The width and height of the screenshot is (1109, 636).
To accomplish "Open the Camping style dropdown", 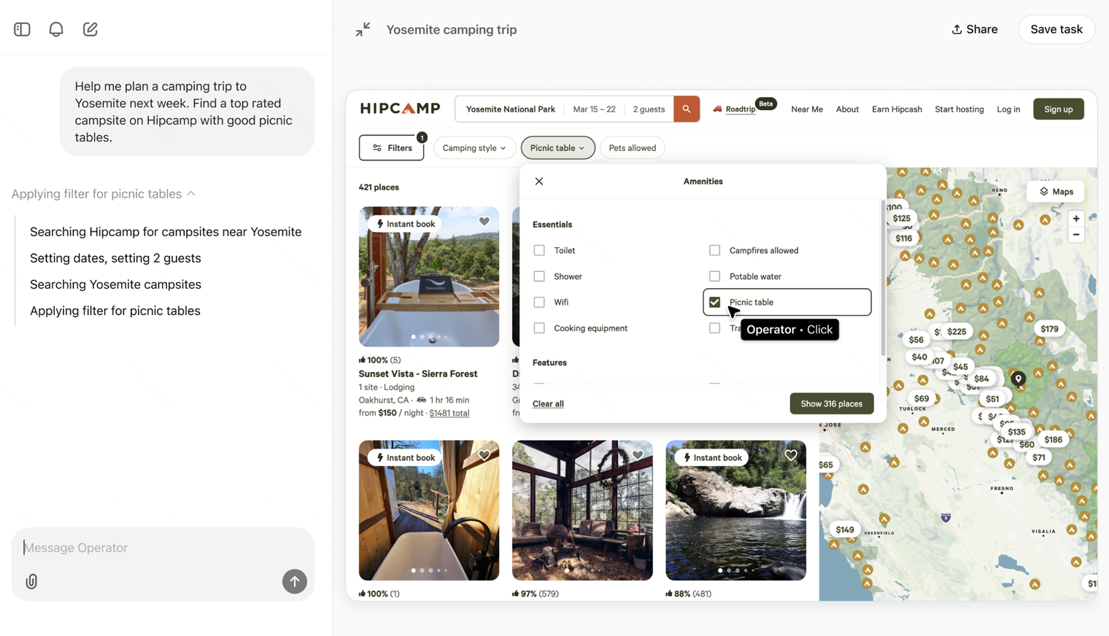I will [x=474, y=148].
